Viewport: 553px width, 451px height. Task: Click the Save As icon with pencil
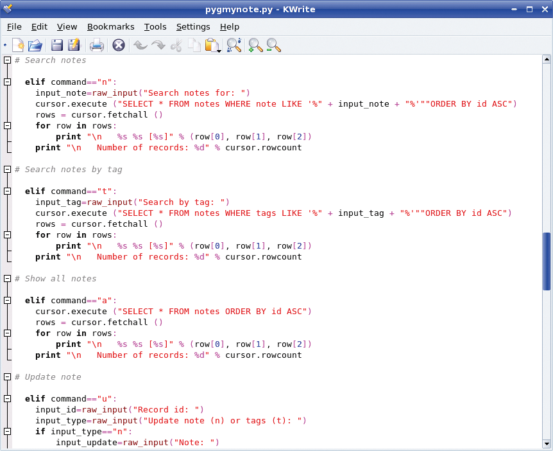coord(74,45)
